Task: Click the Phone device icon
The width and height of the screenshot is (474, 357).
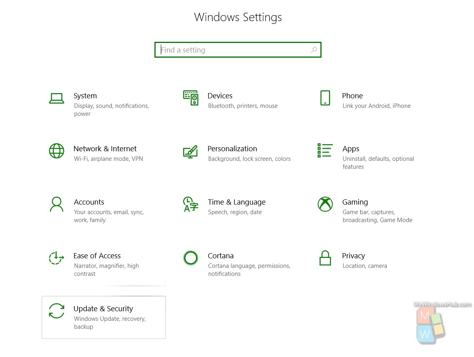Action: coord(325,98)
